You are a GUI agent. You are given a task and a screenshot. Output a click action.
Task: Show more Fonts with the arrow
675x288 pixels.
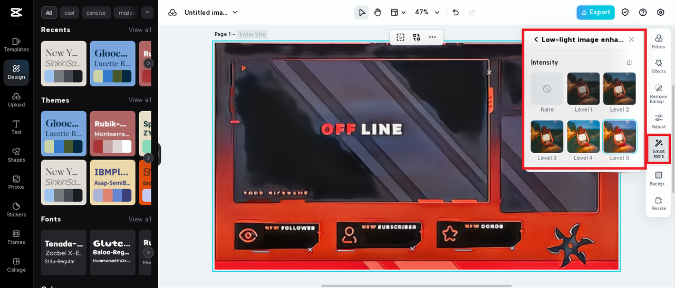(149, 252)
